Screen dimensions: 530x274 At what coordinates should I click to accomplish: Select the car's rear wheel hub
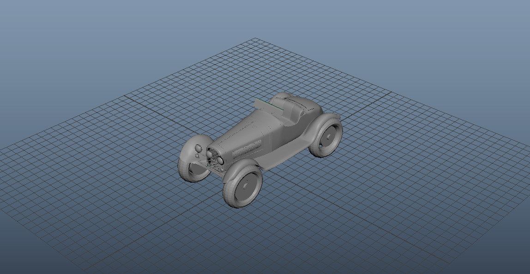click(328, 137)
